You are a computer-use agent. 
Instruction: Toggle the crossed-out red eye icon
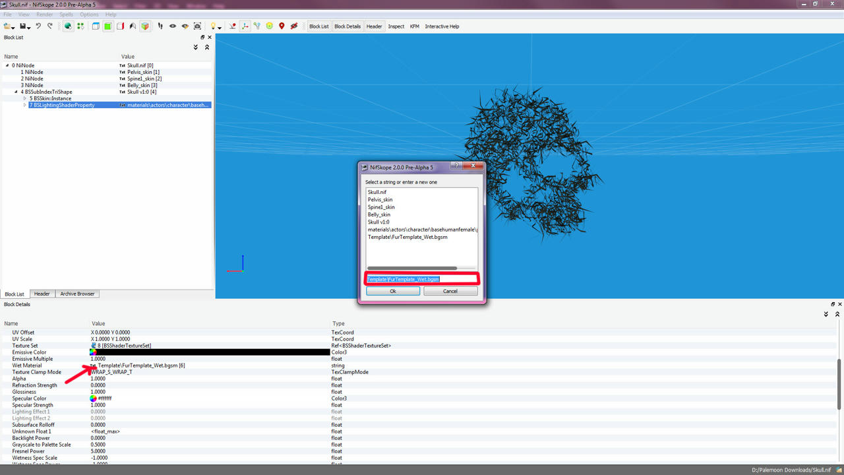294,26
